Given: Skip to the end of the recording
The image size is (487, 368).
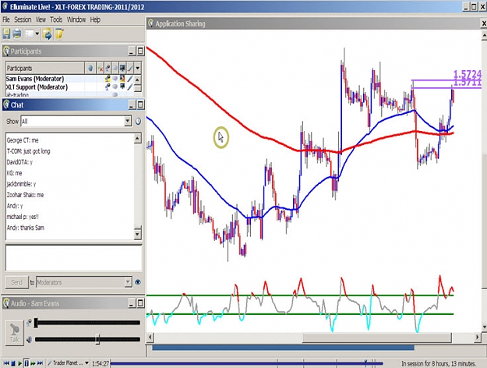Looking at the screenshot, I should (x=40, y=363).
